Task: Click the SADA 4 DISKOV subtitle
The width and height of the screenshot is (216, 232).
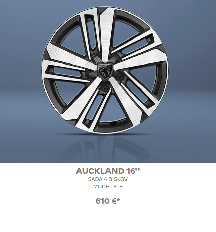Action: 108,179
